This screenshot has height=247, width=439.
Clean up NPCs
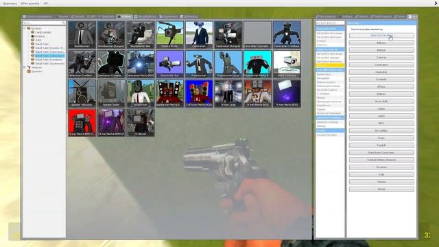[x=381, y=123]
